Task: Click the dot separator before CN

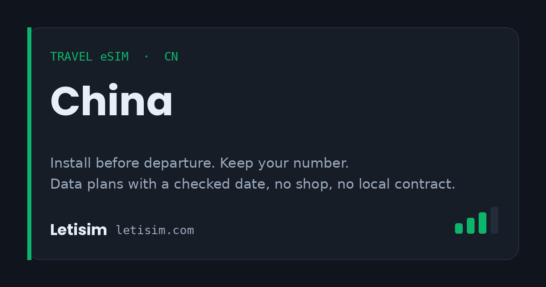Action: 146,57
